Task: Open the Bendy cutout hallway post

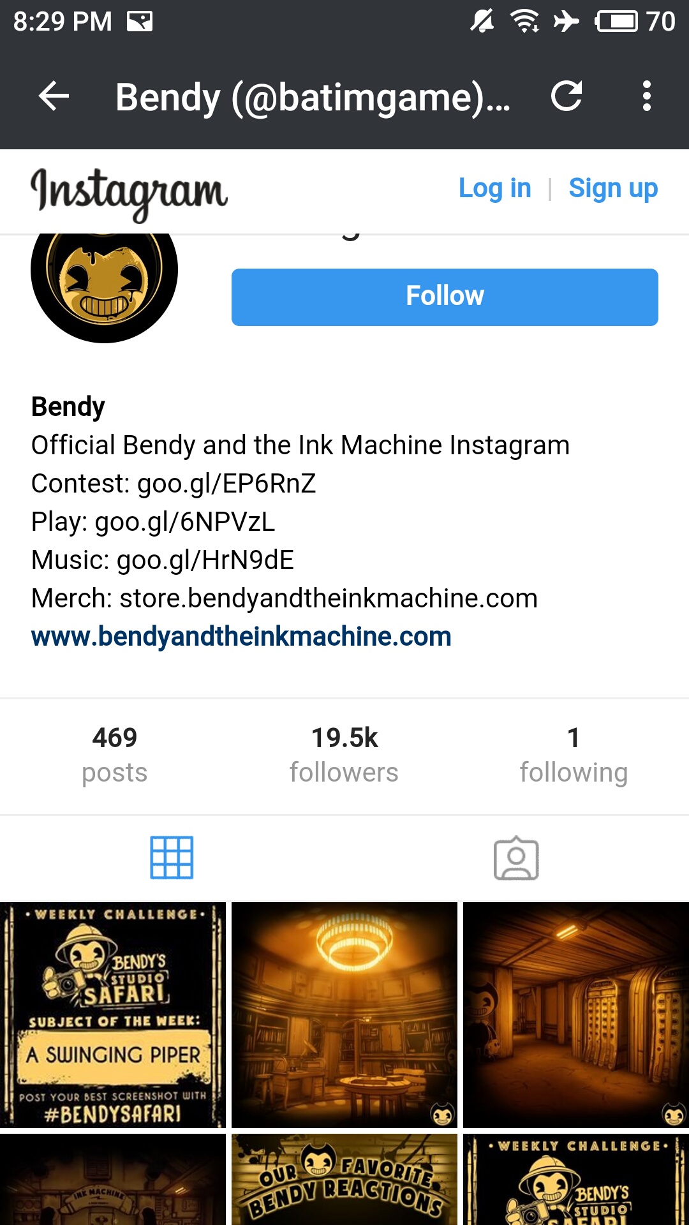Action: [x=576, y=1014]
